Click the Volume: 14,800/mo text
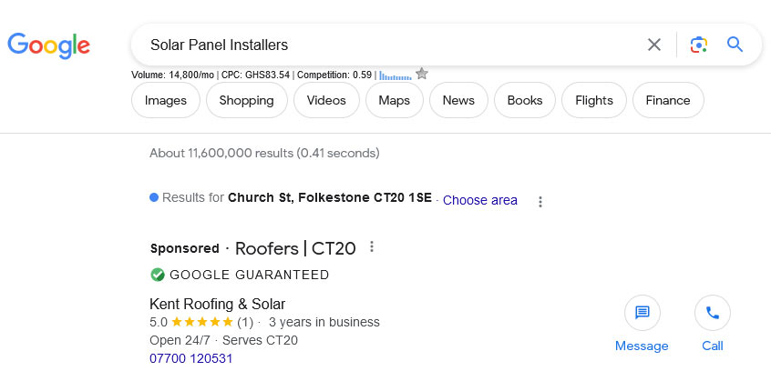 (172, 75)
